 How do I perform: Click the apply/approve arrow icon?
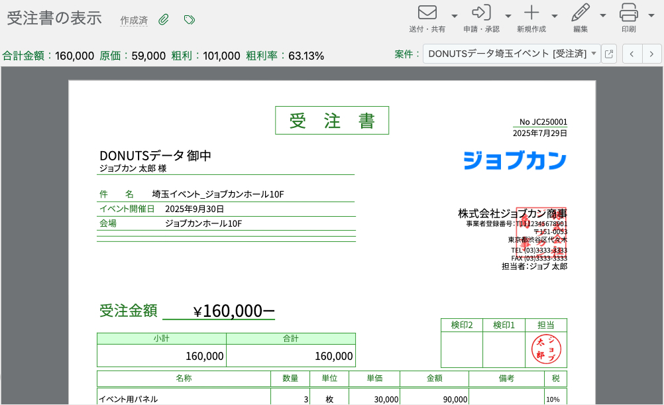(x=481, y=13)
